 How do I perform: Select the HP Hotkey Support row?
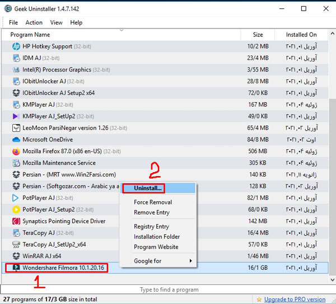(x=165, y=46)
